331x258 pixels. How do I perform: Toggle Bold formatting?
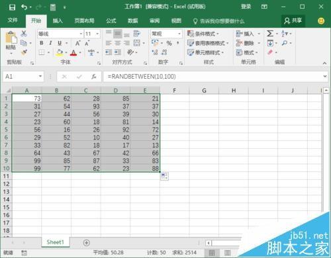[x=42, y=43]
